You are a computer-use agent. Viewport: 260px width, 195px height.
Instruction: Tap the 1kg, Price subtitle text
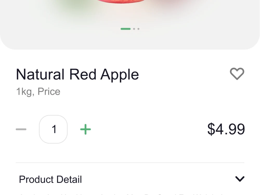(38, 92)
